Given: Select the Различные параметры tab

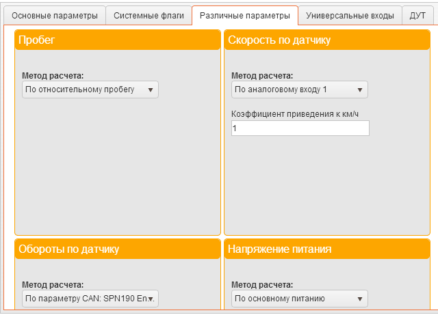Looking at the screenshot, I should tap(245, 16).
